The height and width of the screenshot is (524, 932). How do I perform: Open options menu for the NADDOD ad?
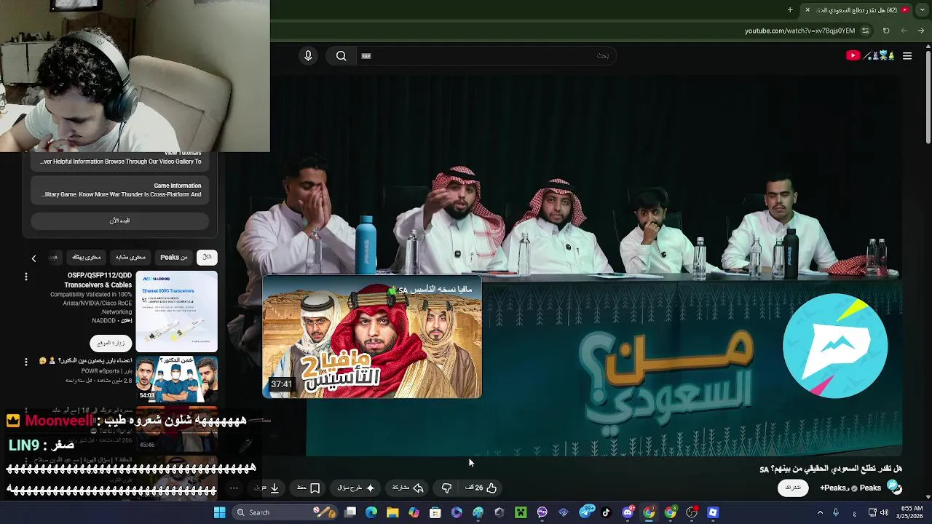[25, 277]
